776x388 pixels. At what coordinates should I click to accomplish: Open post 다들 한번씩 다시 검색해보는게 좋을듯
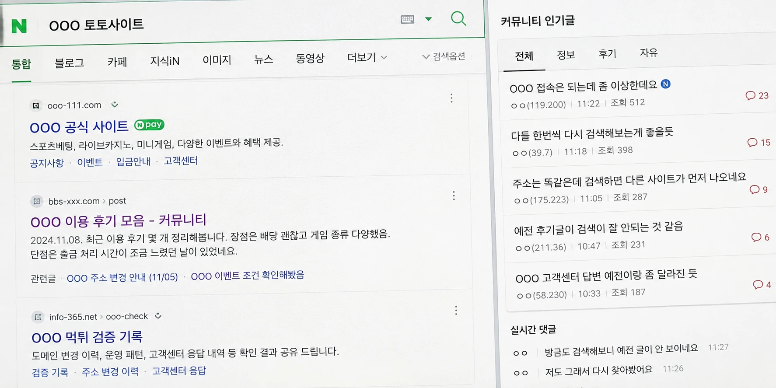(592, 133)
